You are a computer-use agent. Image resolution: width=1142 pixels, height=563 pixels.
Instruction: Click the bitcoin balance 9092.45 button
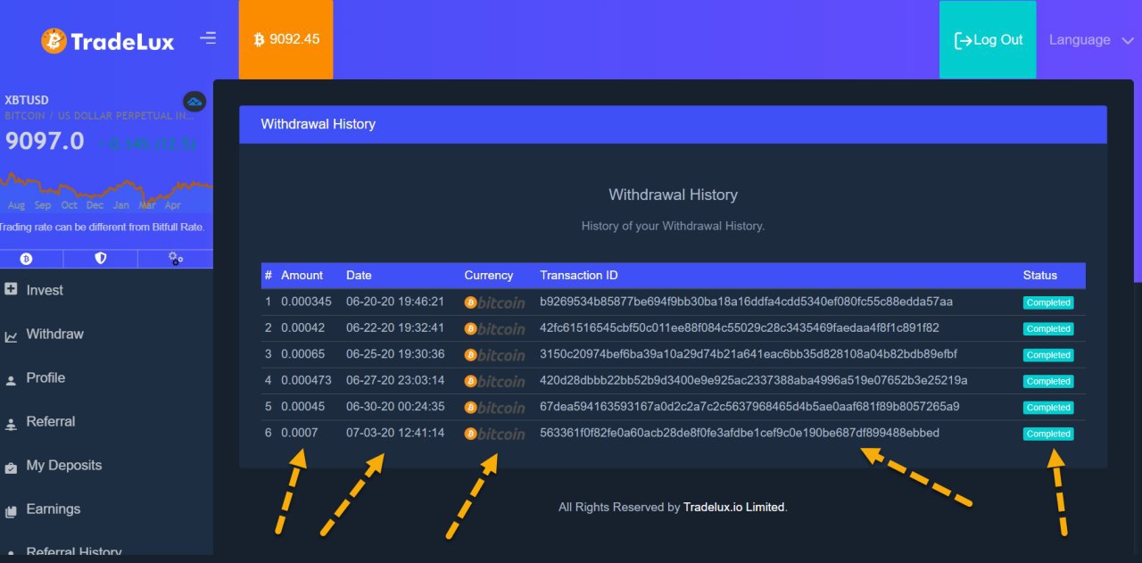285,39
